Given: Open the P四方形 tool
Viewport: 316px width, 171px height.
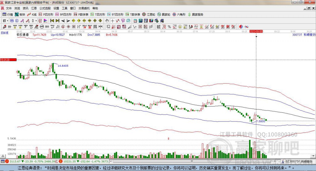Looking at the screenshot, I should [46, 15].
